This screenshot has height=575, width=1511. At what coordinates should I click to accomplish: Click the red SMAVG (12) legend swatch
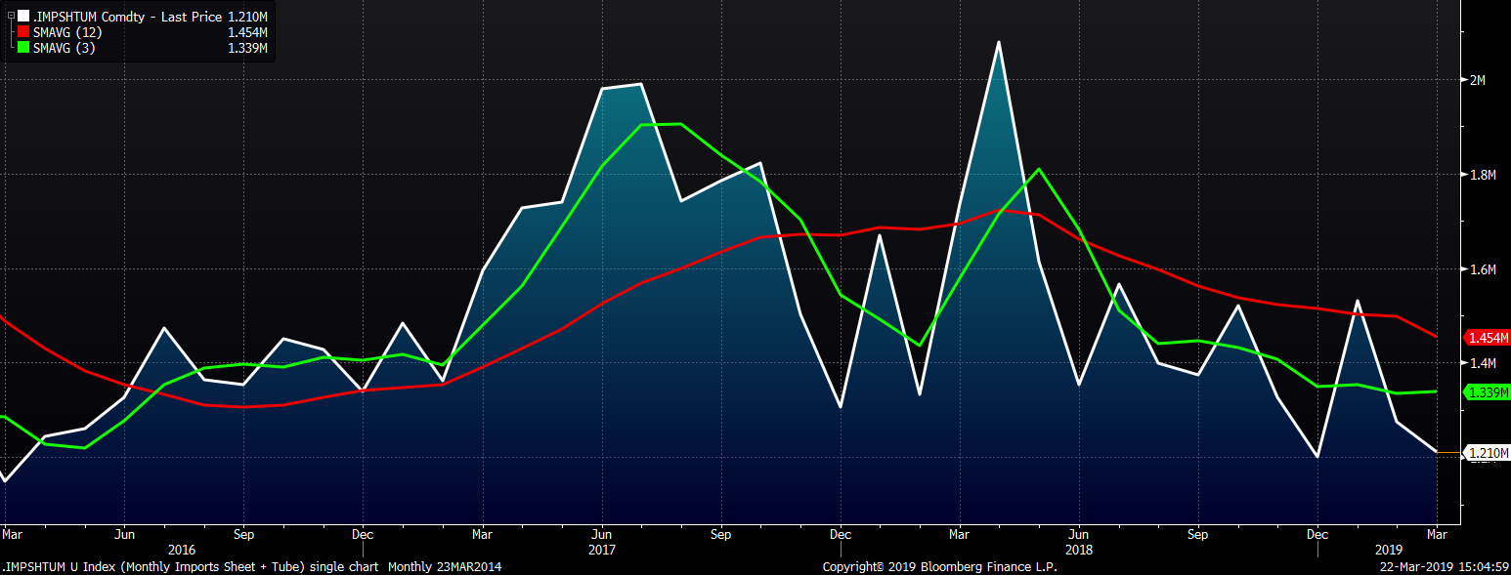coord(23,32)
